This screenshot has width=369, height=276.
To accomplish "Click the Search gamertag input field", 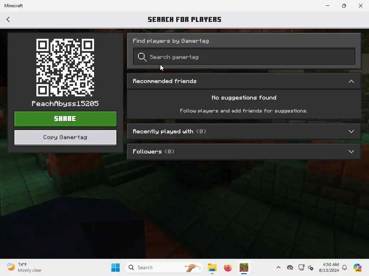I will tap(244, 56).
